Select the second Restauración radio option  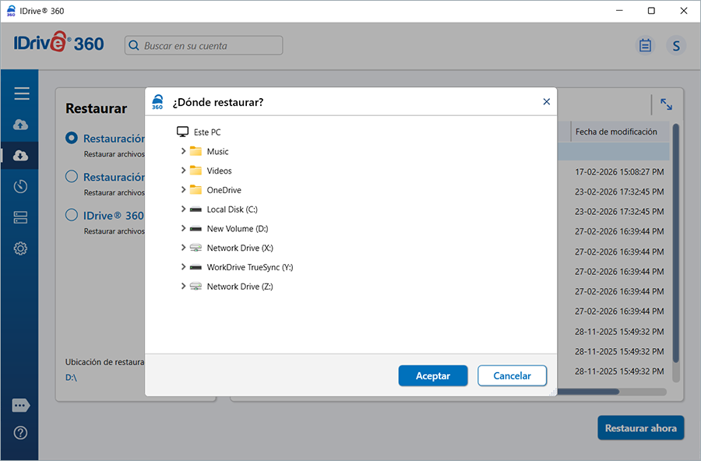tap(72, 177)
